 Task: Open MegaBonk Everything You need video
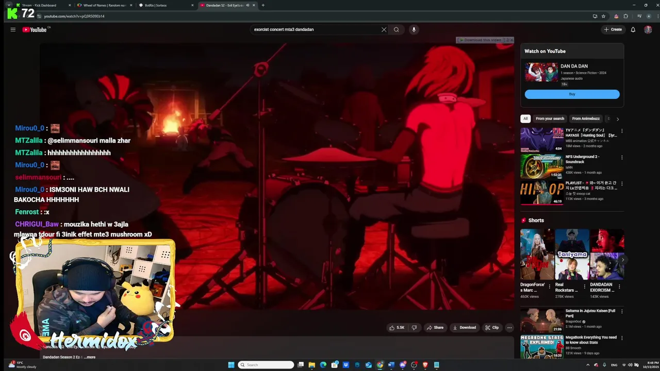542,347
